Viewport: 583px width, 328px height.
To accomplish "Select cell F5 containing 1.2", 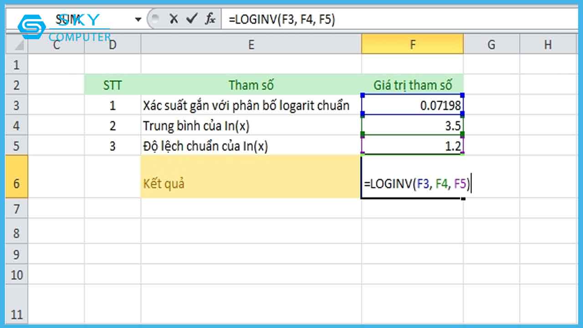I will tap(412, 146).
